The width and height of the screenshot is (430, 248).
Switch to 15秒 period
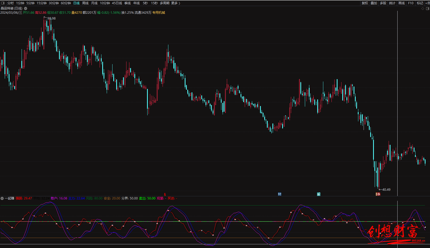(154, 3)
